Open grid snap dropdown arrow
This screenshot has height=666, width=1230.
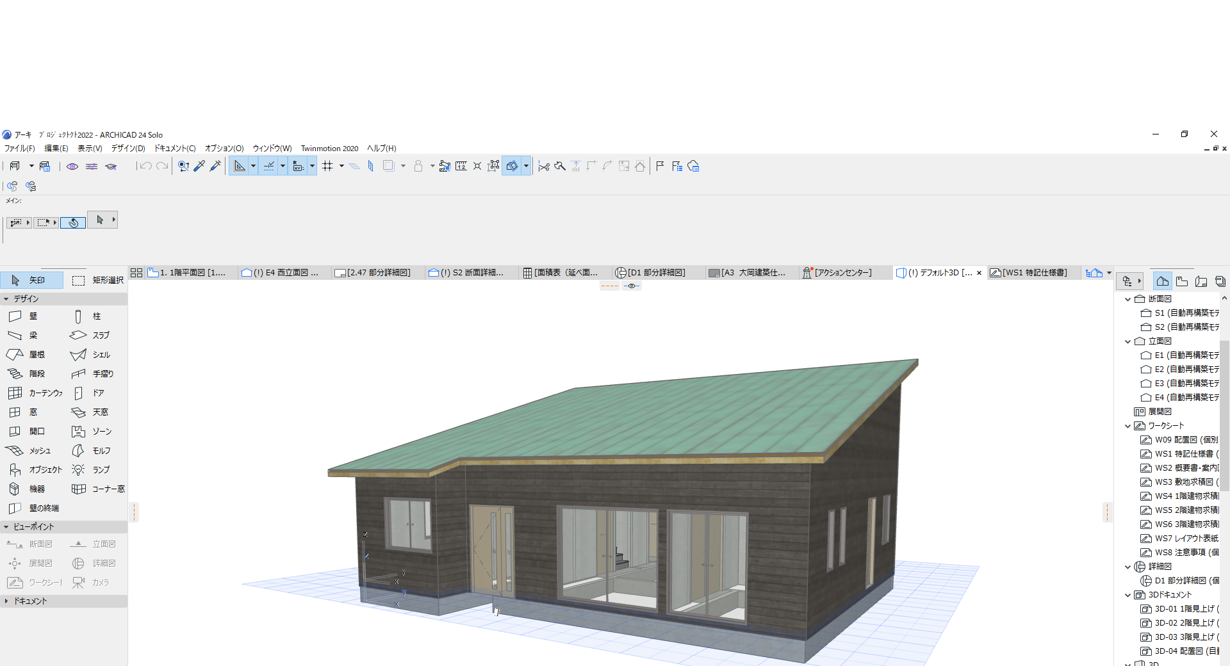[341, 166]
